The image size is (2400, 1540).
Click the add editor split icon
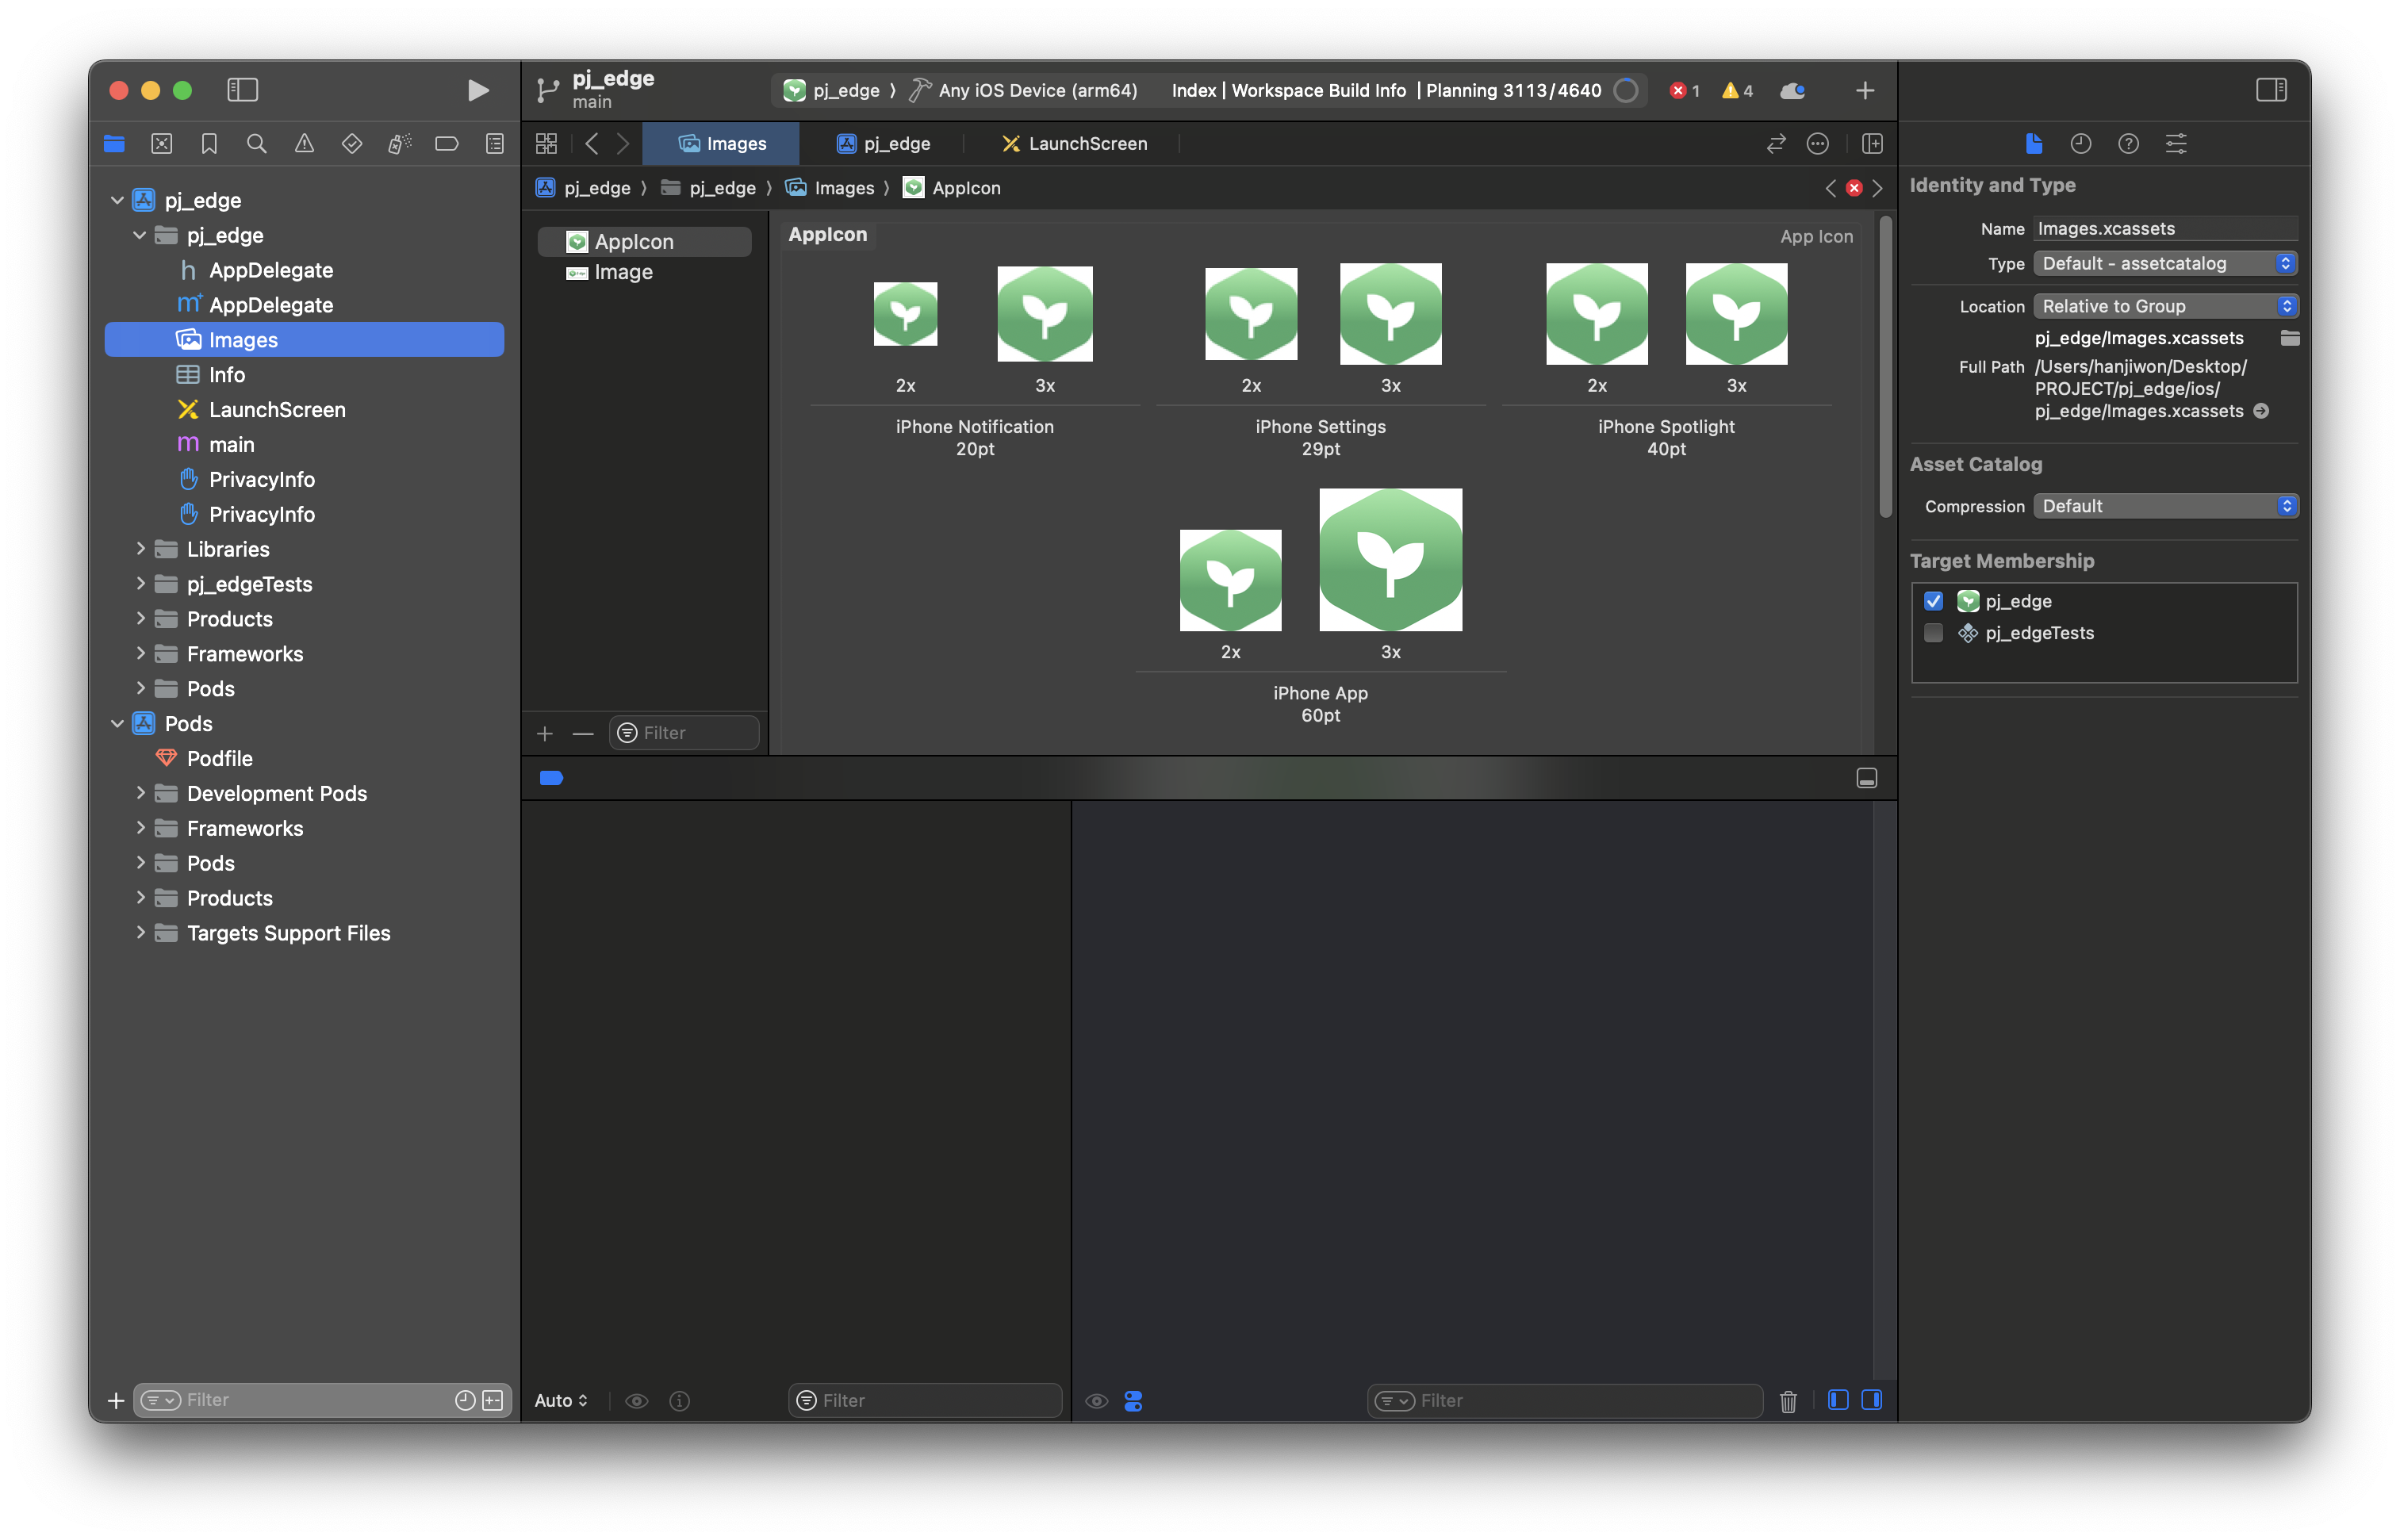click(1872, 144)
